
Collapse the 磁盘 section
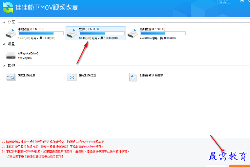4,44
